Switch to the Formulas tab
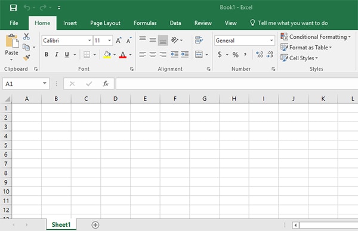 pos(145,23)
